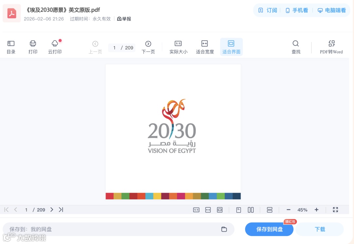Screen dimensions: 354x244
Task: Click bottom bar 1:1 actual size icon
Action: (196, 210)
